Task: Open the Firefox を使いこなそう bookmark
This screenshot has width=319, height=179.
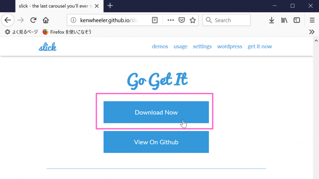Action: point(67,32)
